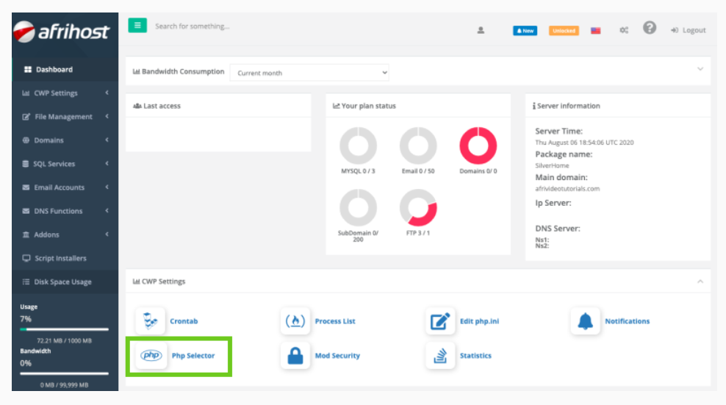Click the Logout link
This screenshot has width=726, height=405.
pos(689,30)
